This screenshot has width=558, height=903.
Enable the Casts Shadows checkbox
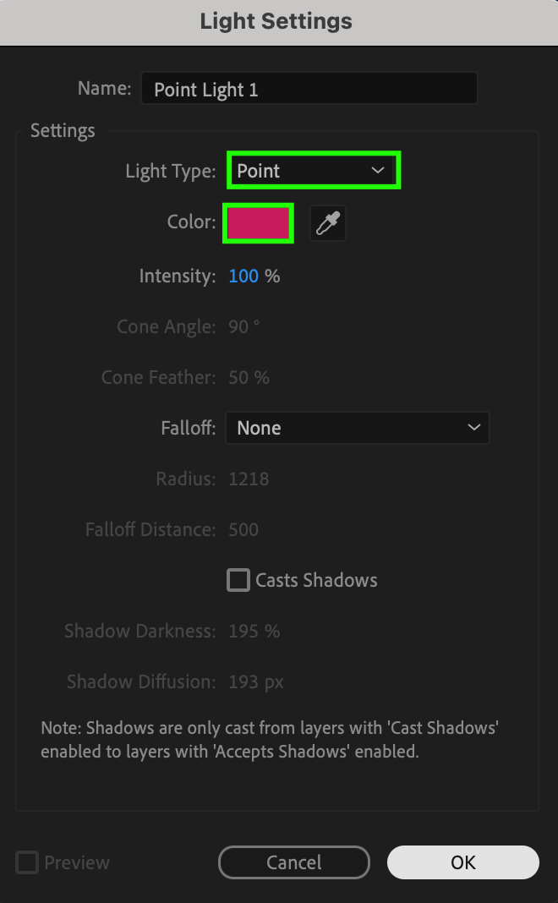click(x=239, y=580)
